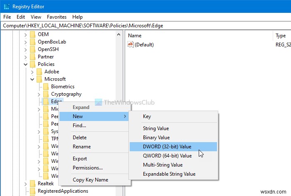
Task: Choose New in the context menu
Action: [x=94, y=116]
